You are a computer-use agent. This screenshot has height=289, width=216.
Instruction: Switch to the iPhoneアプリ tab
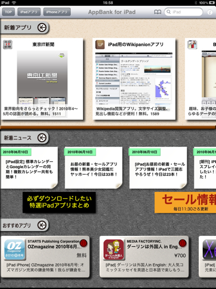[x=57, y=12]
